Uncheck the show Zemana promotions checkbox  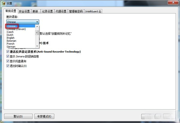coord(8,56)
